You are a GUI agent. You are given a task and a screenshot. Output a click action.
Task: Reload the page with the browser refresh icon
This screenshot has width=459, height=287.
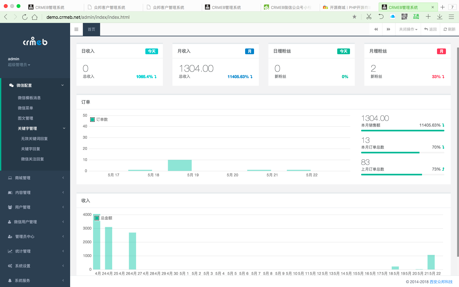tap(25, 17)
